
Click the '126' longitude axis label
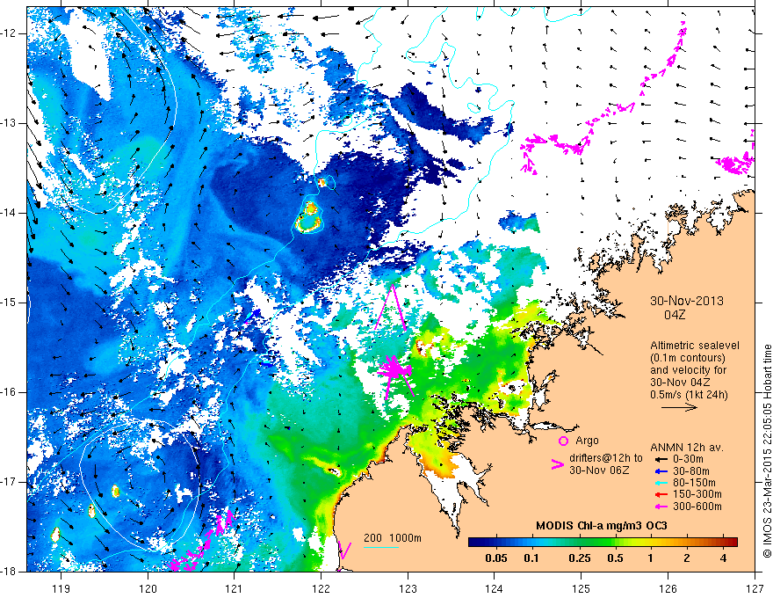(x=668, y=588)
